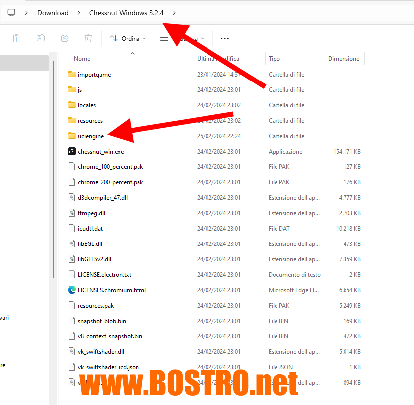Image resolution: width=414 pixels, height=405 pixels.
Task: Click the Applicazione type cell
Action: (285, 152)
